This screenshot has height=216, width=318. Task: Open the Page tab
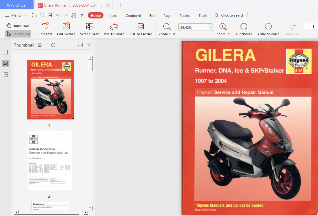click(167, 16)
